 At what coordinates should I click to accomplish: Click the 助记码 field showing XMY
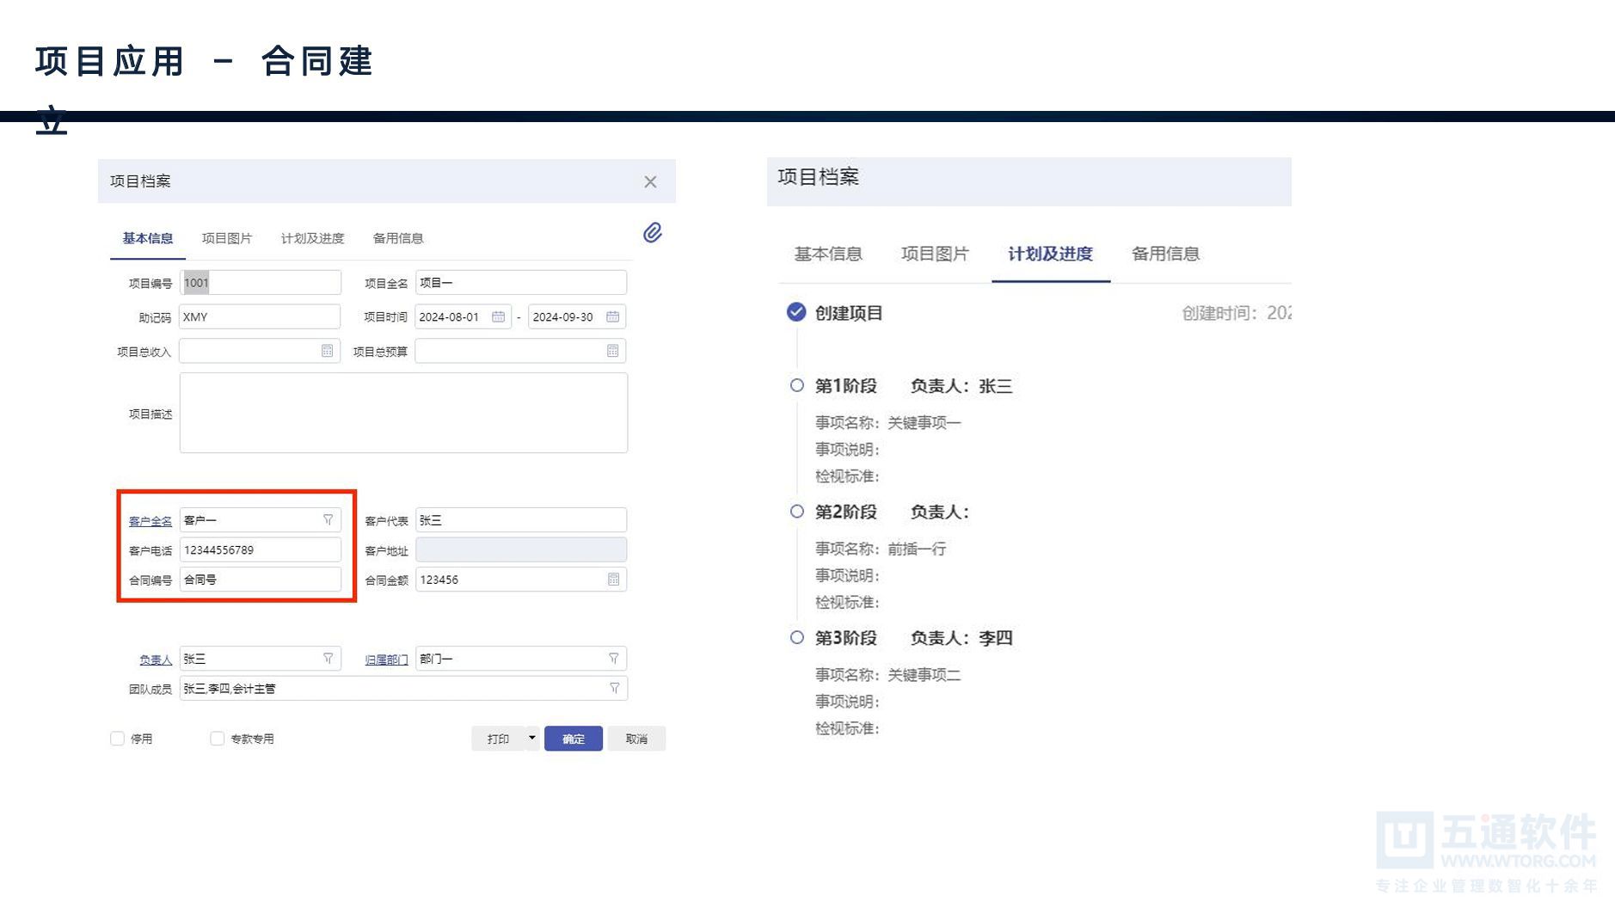[260, 316]
